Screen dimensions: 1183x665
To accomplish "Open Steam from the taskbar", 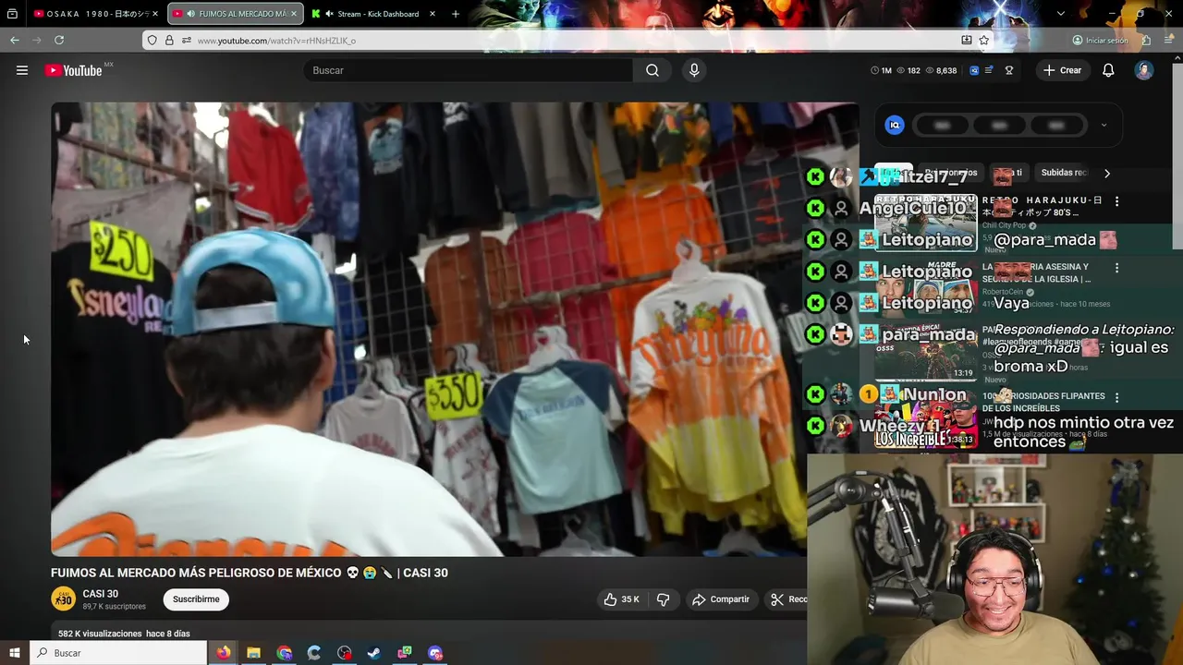I will [374, 653].
